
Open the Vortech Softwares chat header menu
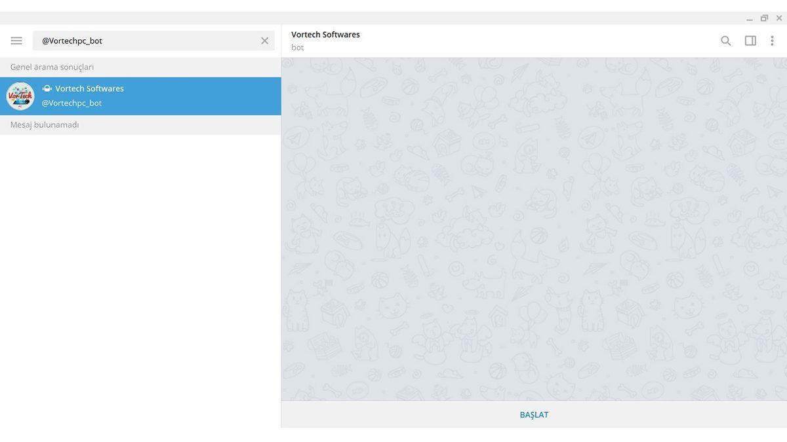(x=771, y=40)
